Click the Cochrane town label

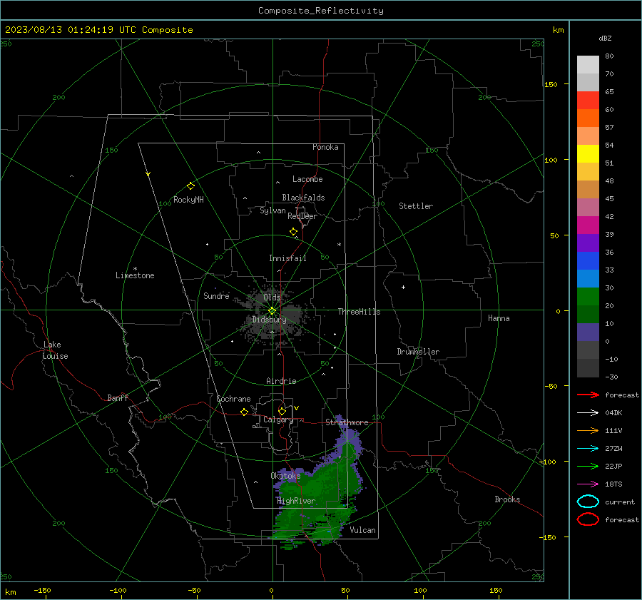point(233,399)
